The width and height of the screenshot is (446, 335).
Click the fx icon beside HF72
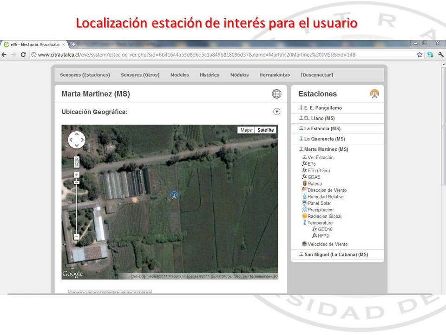click(x=315, y=235)
